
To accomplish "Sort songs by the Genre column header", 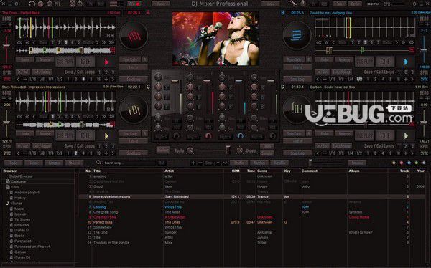I will 262,171.
